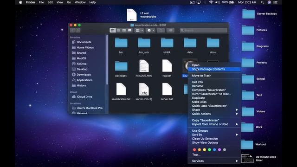Image resolution: width=297 pixels, height=167 pixels.
Task: Apply the red tag color
Action: tap(194, 150)
